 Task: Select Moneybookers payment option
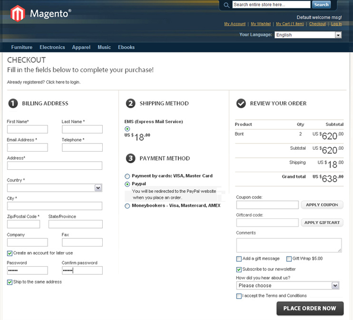[x=127, y=206]
